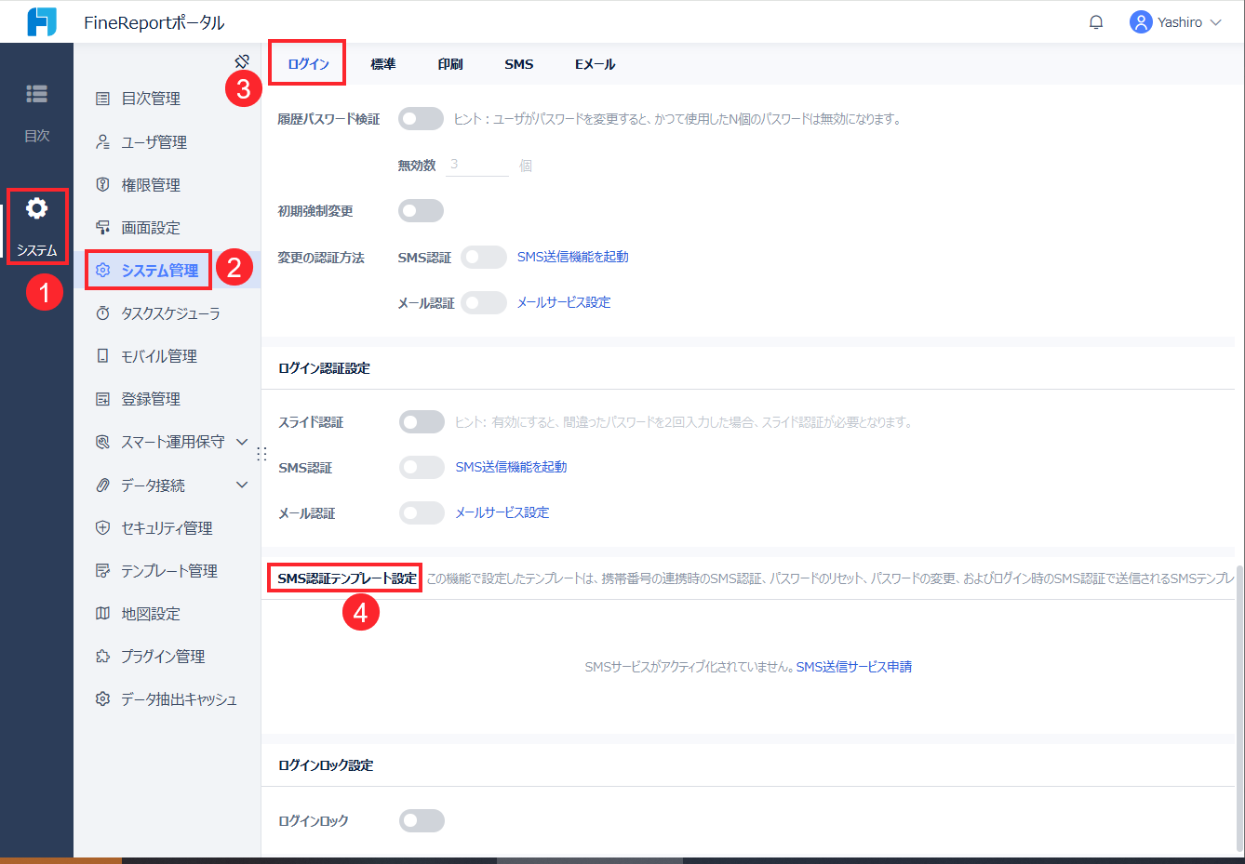1245x864 pixels.
Task: Click the タスクスケジューラ clock icon
Action: 103,313
